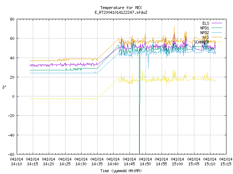
Task: Click the y-axis value 80
Action: tap(12, 19)
